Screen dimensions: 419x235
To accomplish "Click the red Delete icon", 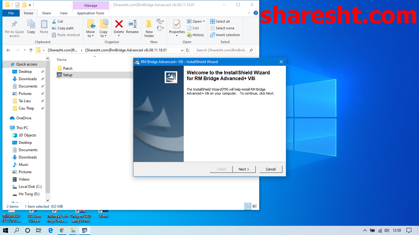I will coord(119,24).
